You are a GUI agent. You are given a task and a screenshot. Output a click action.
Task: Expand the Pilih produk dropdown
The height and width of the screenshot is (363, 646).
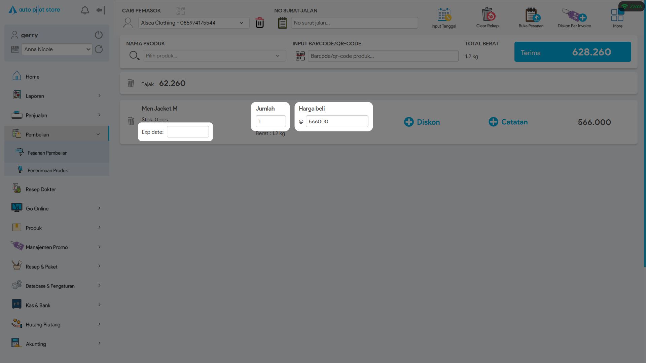tap(214, 56)
